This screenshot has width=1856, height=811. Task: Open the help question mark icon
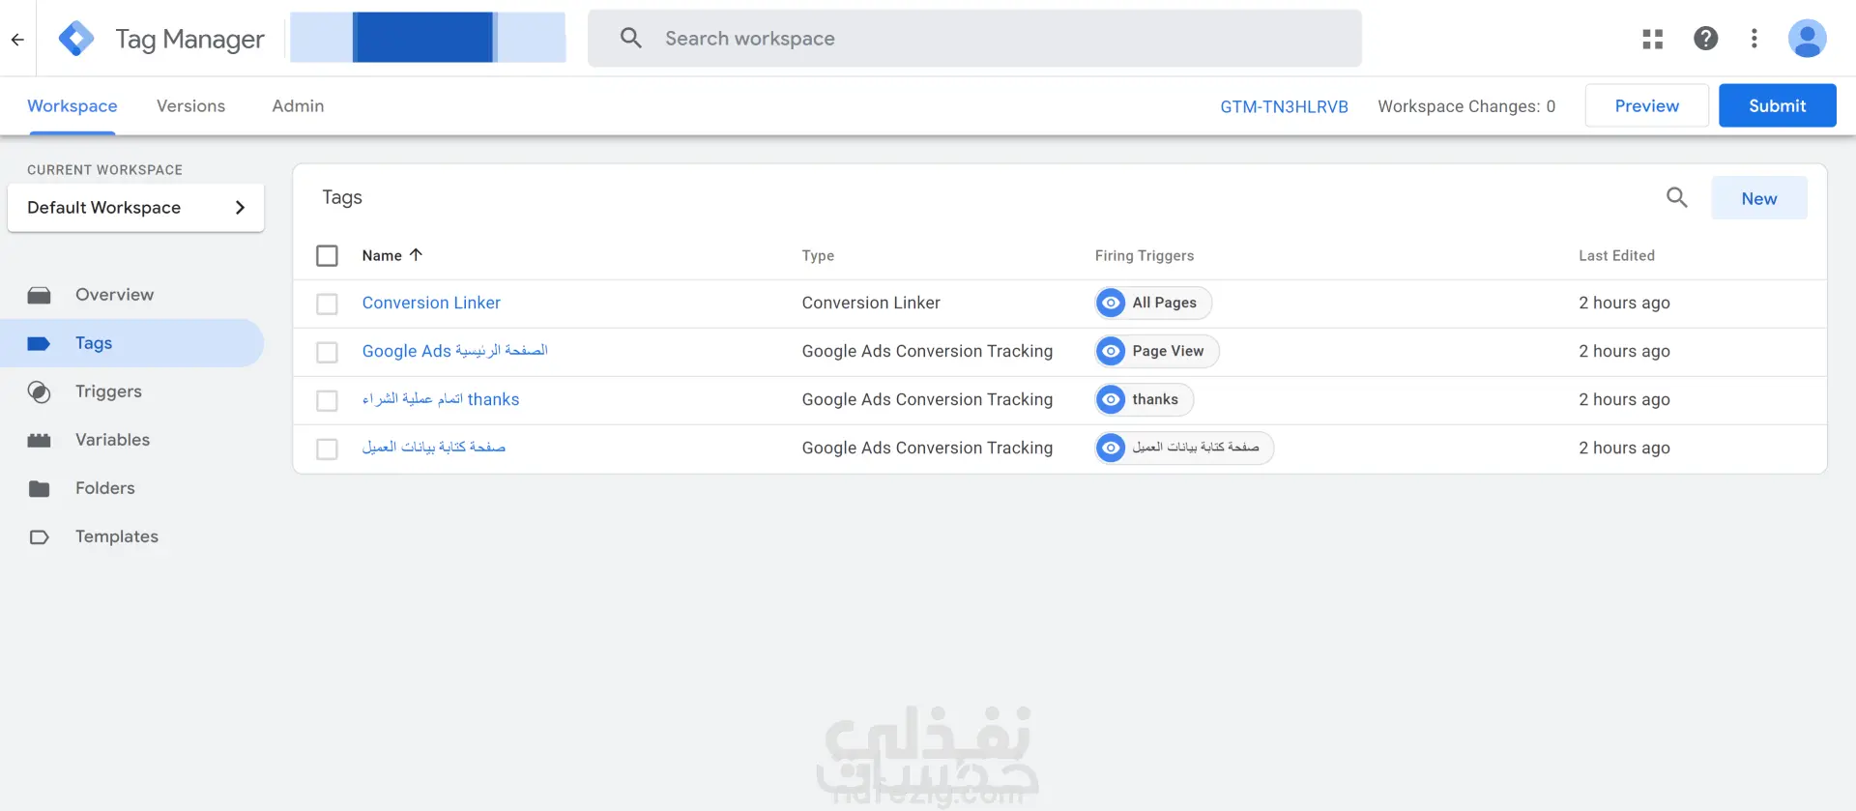point(1705,39)
